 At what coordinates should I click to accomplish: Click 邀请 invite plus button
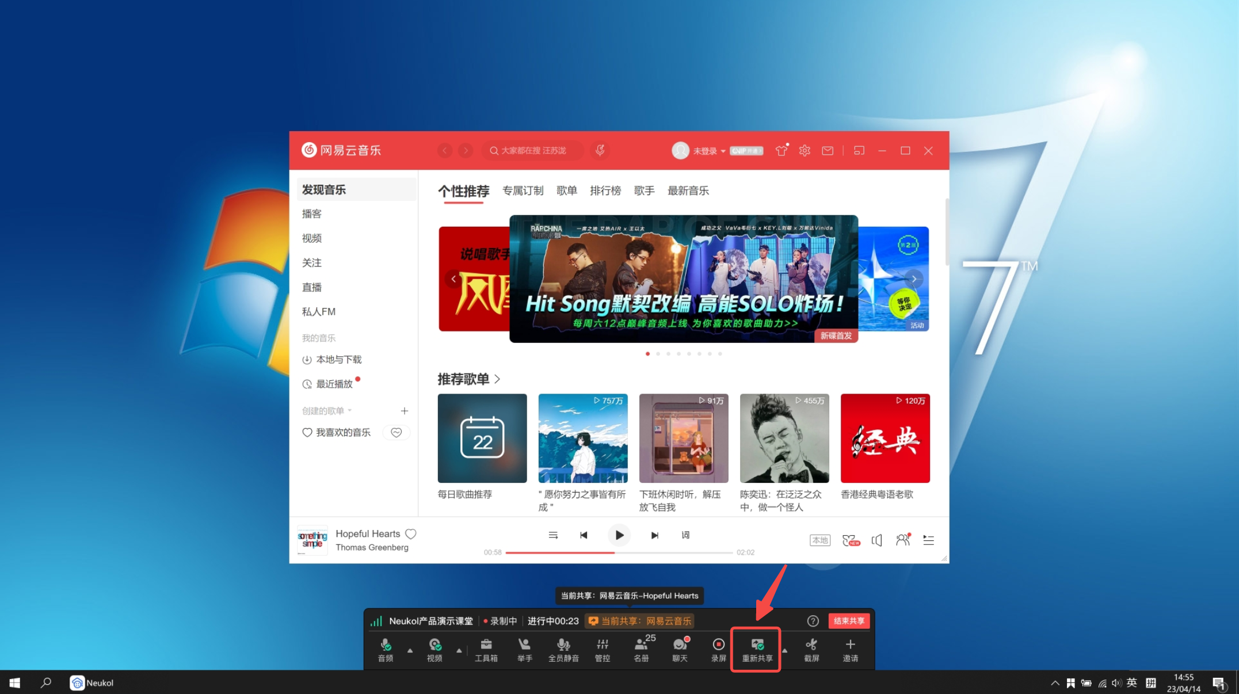click(x=850, y=650)
